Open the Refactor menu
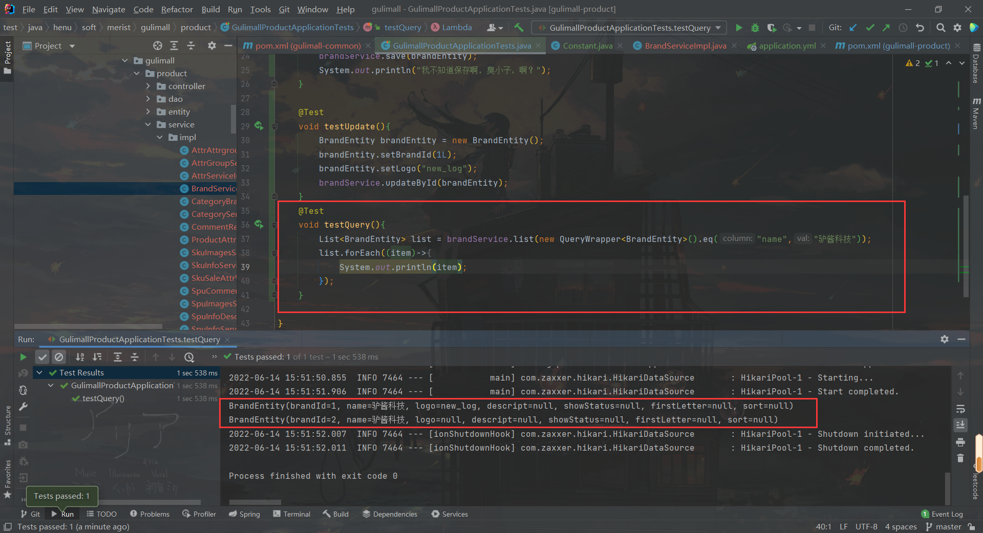 coord(177,9)
